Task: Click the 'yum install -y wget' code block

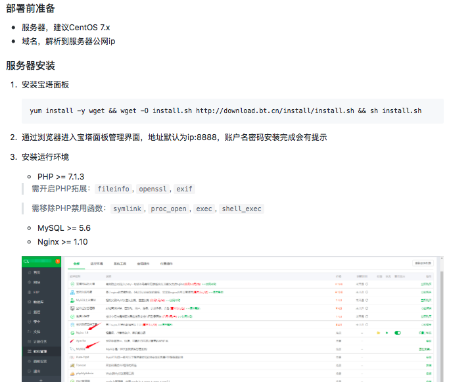Action: tap(233, 111)
